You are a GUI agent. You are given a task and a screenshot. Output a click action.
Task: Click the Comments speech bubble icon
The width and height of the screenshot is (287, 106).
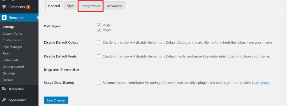(x=4, y=7)
